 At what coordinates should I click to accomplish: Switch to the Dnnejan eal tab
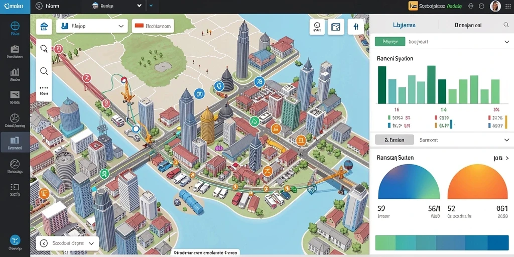pyautogui.click(x=468, y=25)
